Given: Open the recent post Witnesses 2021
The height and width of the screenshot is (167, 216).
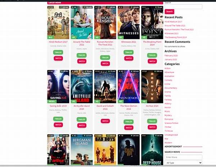Looking at the screenshot, I should point(171,33).
